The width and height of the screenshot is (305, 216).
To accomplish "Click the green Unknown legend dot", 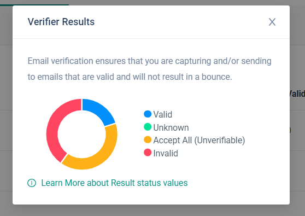I will (x=148, y=127).
